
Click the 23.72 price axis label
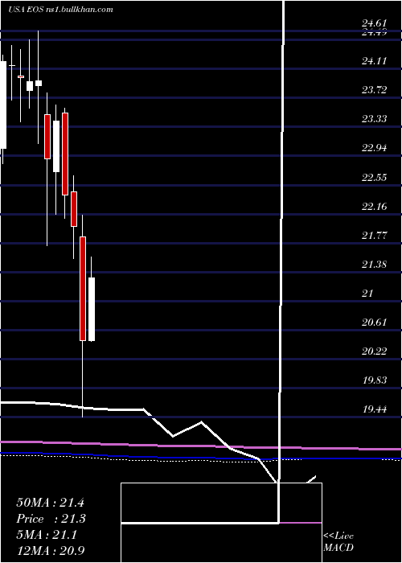[x=374, y=90]
